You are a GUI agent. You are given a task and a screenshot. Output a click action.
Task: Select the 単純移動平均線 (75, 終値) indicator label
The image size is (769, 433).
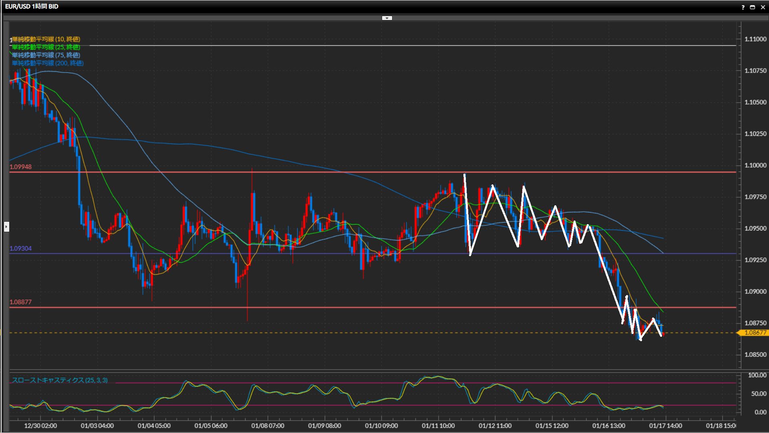click(x=46, y=55)
